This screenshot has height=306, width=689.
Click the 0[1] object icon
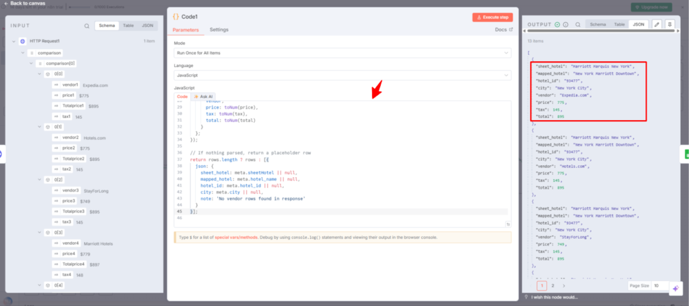click(x=48, y=127)
